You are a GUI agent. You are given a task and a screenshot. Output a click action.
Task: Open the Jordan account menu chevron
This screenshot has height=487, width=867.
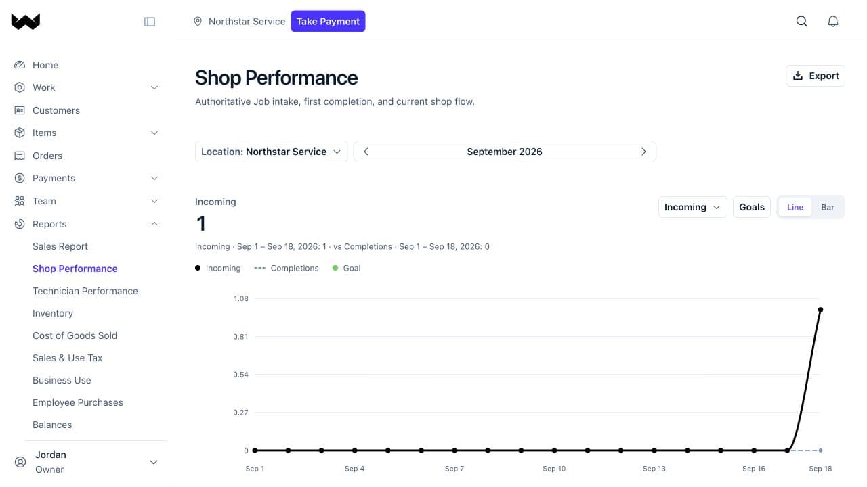coord(154,462)
